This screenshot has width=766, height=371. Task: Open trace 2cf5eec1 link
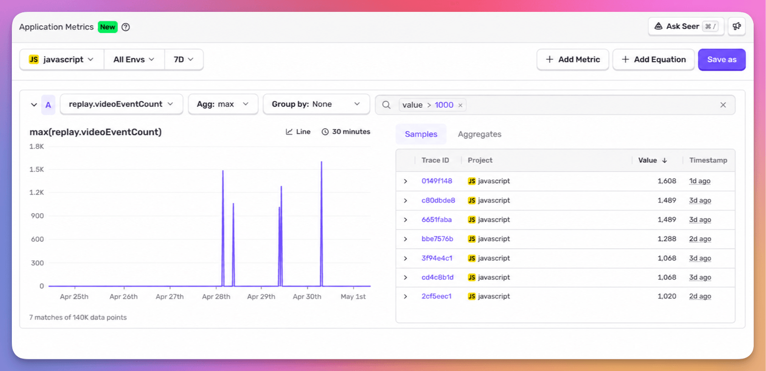coord(436,296)
